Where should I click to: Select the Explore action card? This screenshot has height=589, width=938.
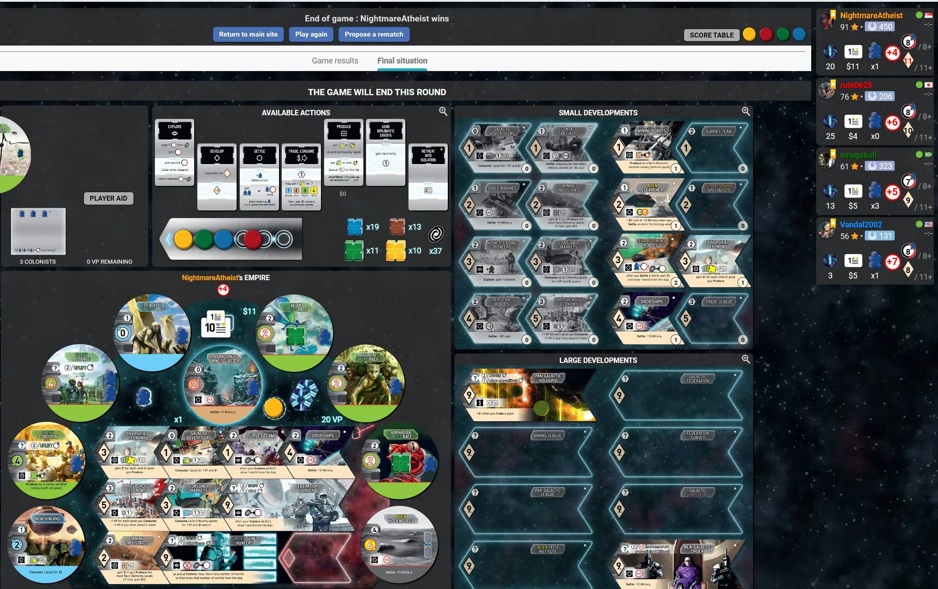click(x=175, y=152)
